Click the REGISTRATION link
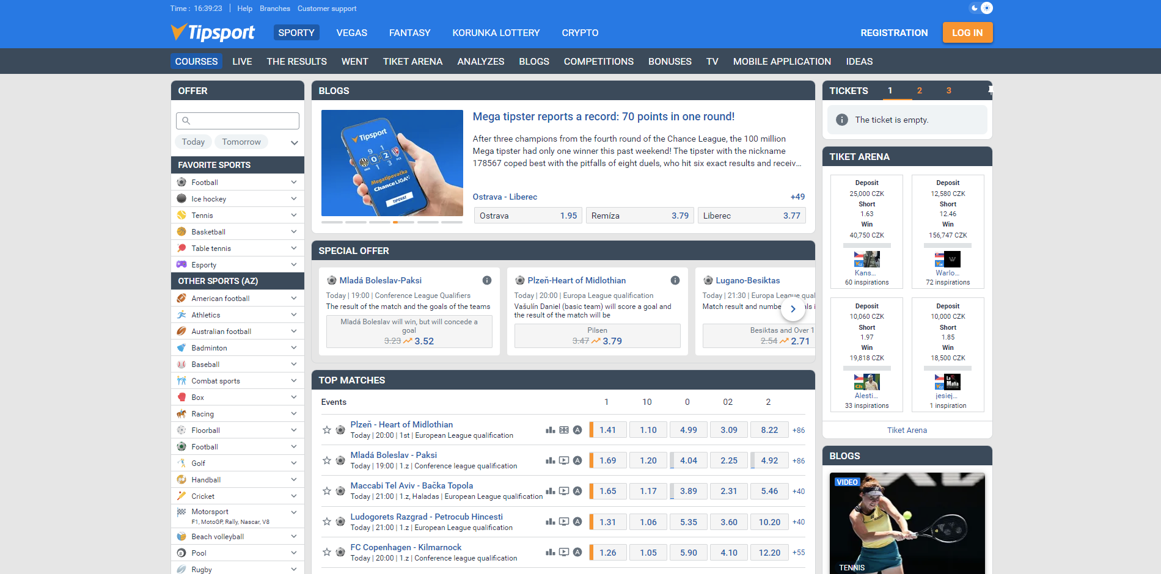 coord(894,32)
